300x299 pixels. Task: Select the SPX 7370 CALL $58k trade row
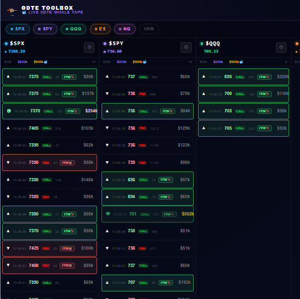click(49, 231)
